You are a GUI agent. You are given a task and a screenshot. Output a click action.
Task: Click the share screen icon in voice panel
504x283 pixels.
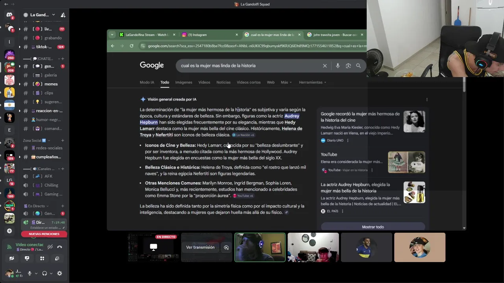27,258
